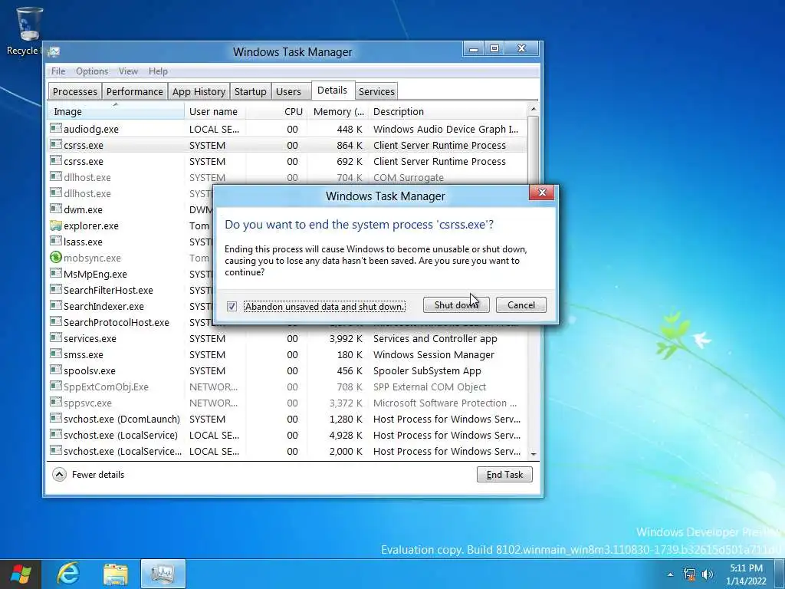Open the Help menu
Image resolution: width=785 pixels, height=589 pixels.
pos(158,71)
